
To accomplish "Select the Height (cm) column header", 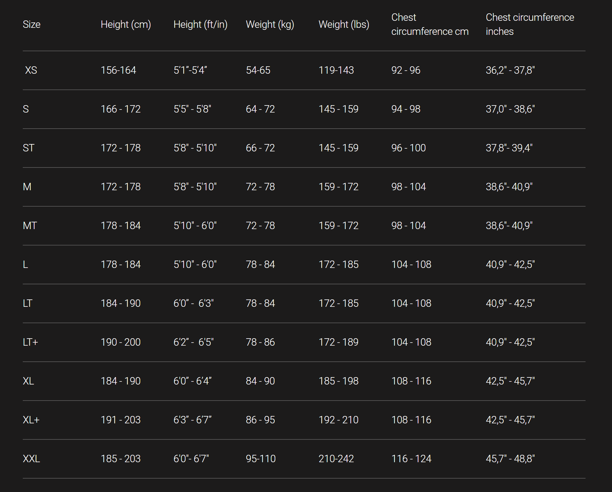I will pos(126,24).
